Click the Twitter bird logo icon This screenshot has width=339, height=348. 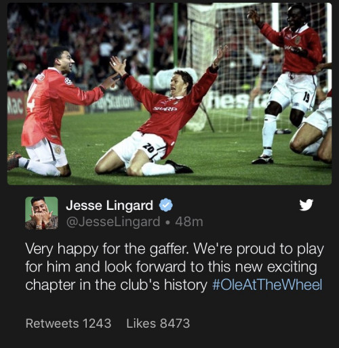click(306, 204)
